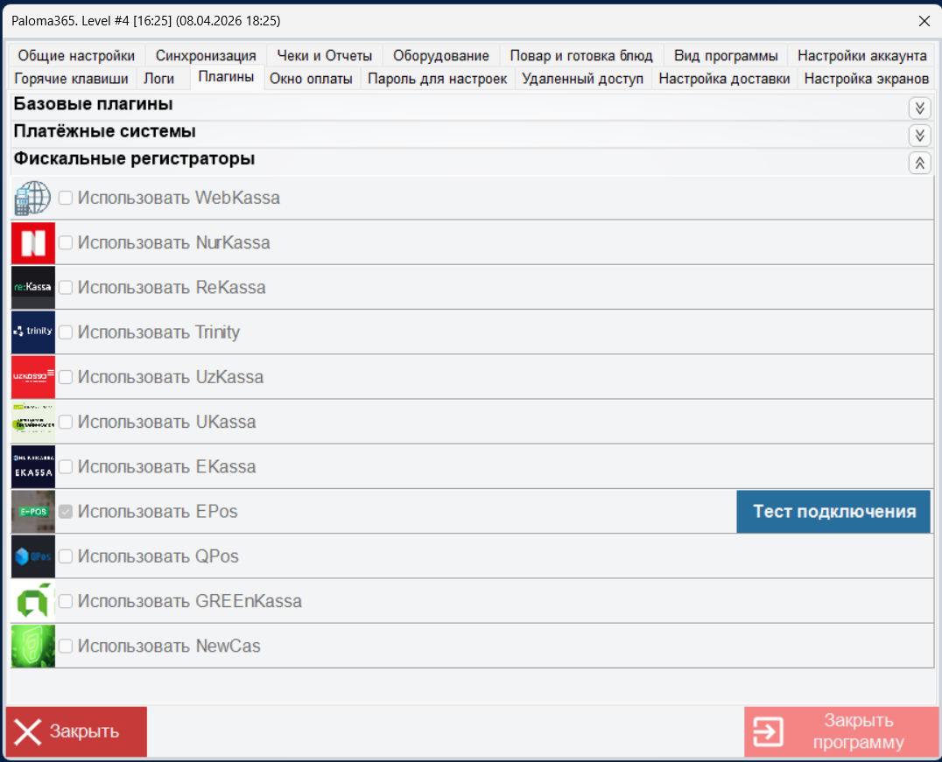Click the WebKassa globe icon

(32, 199)
